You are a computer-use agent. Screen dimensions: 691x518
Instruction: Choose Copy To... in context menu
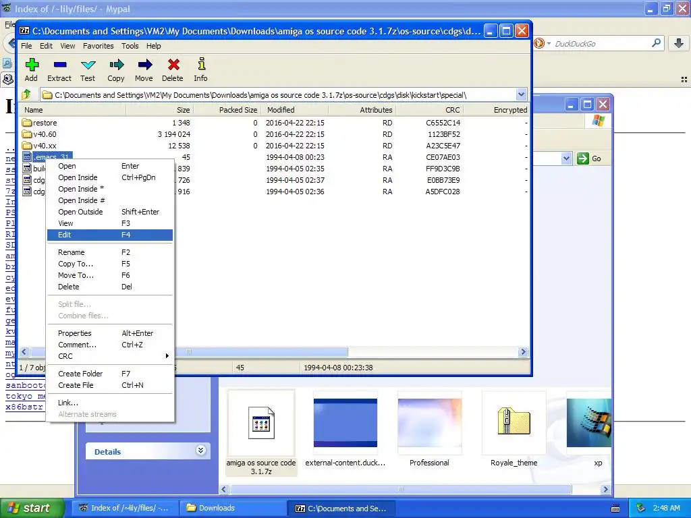click(110, 264)
